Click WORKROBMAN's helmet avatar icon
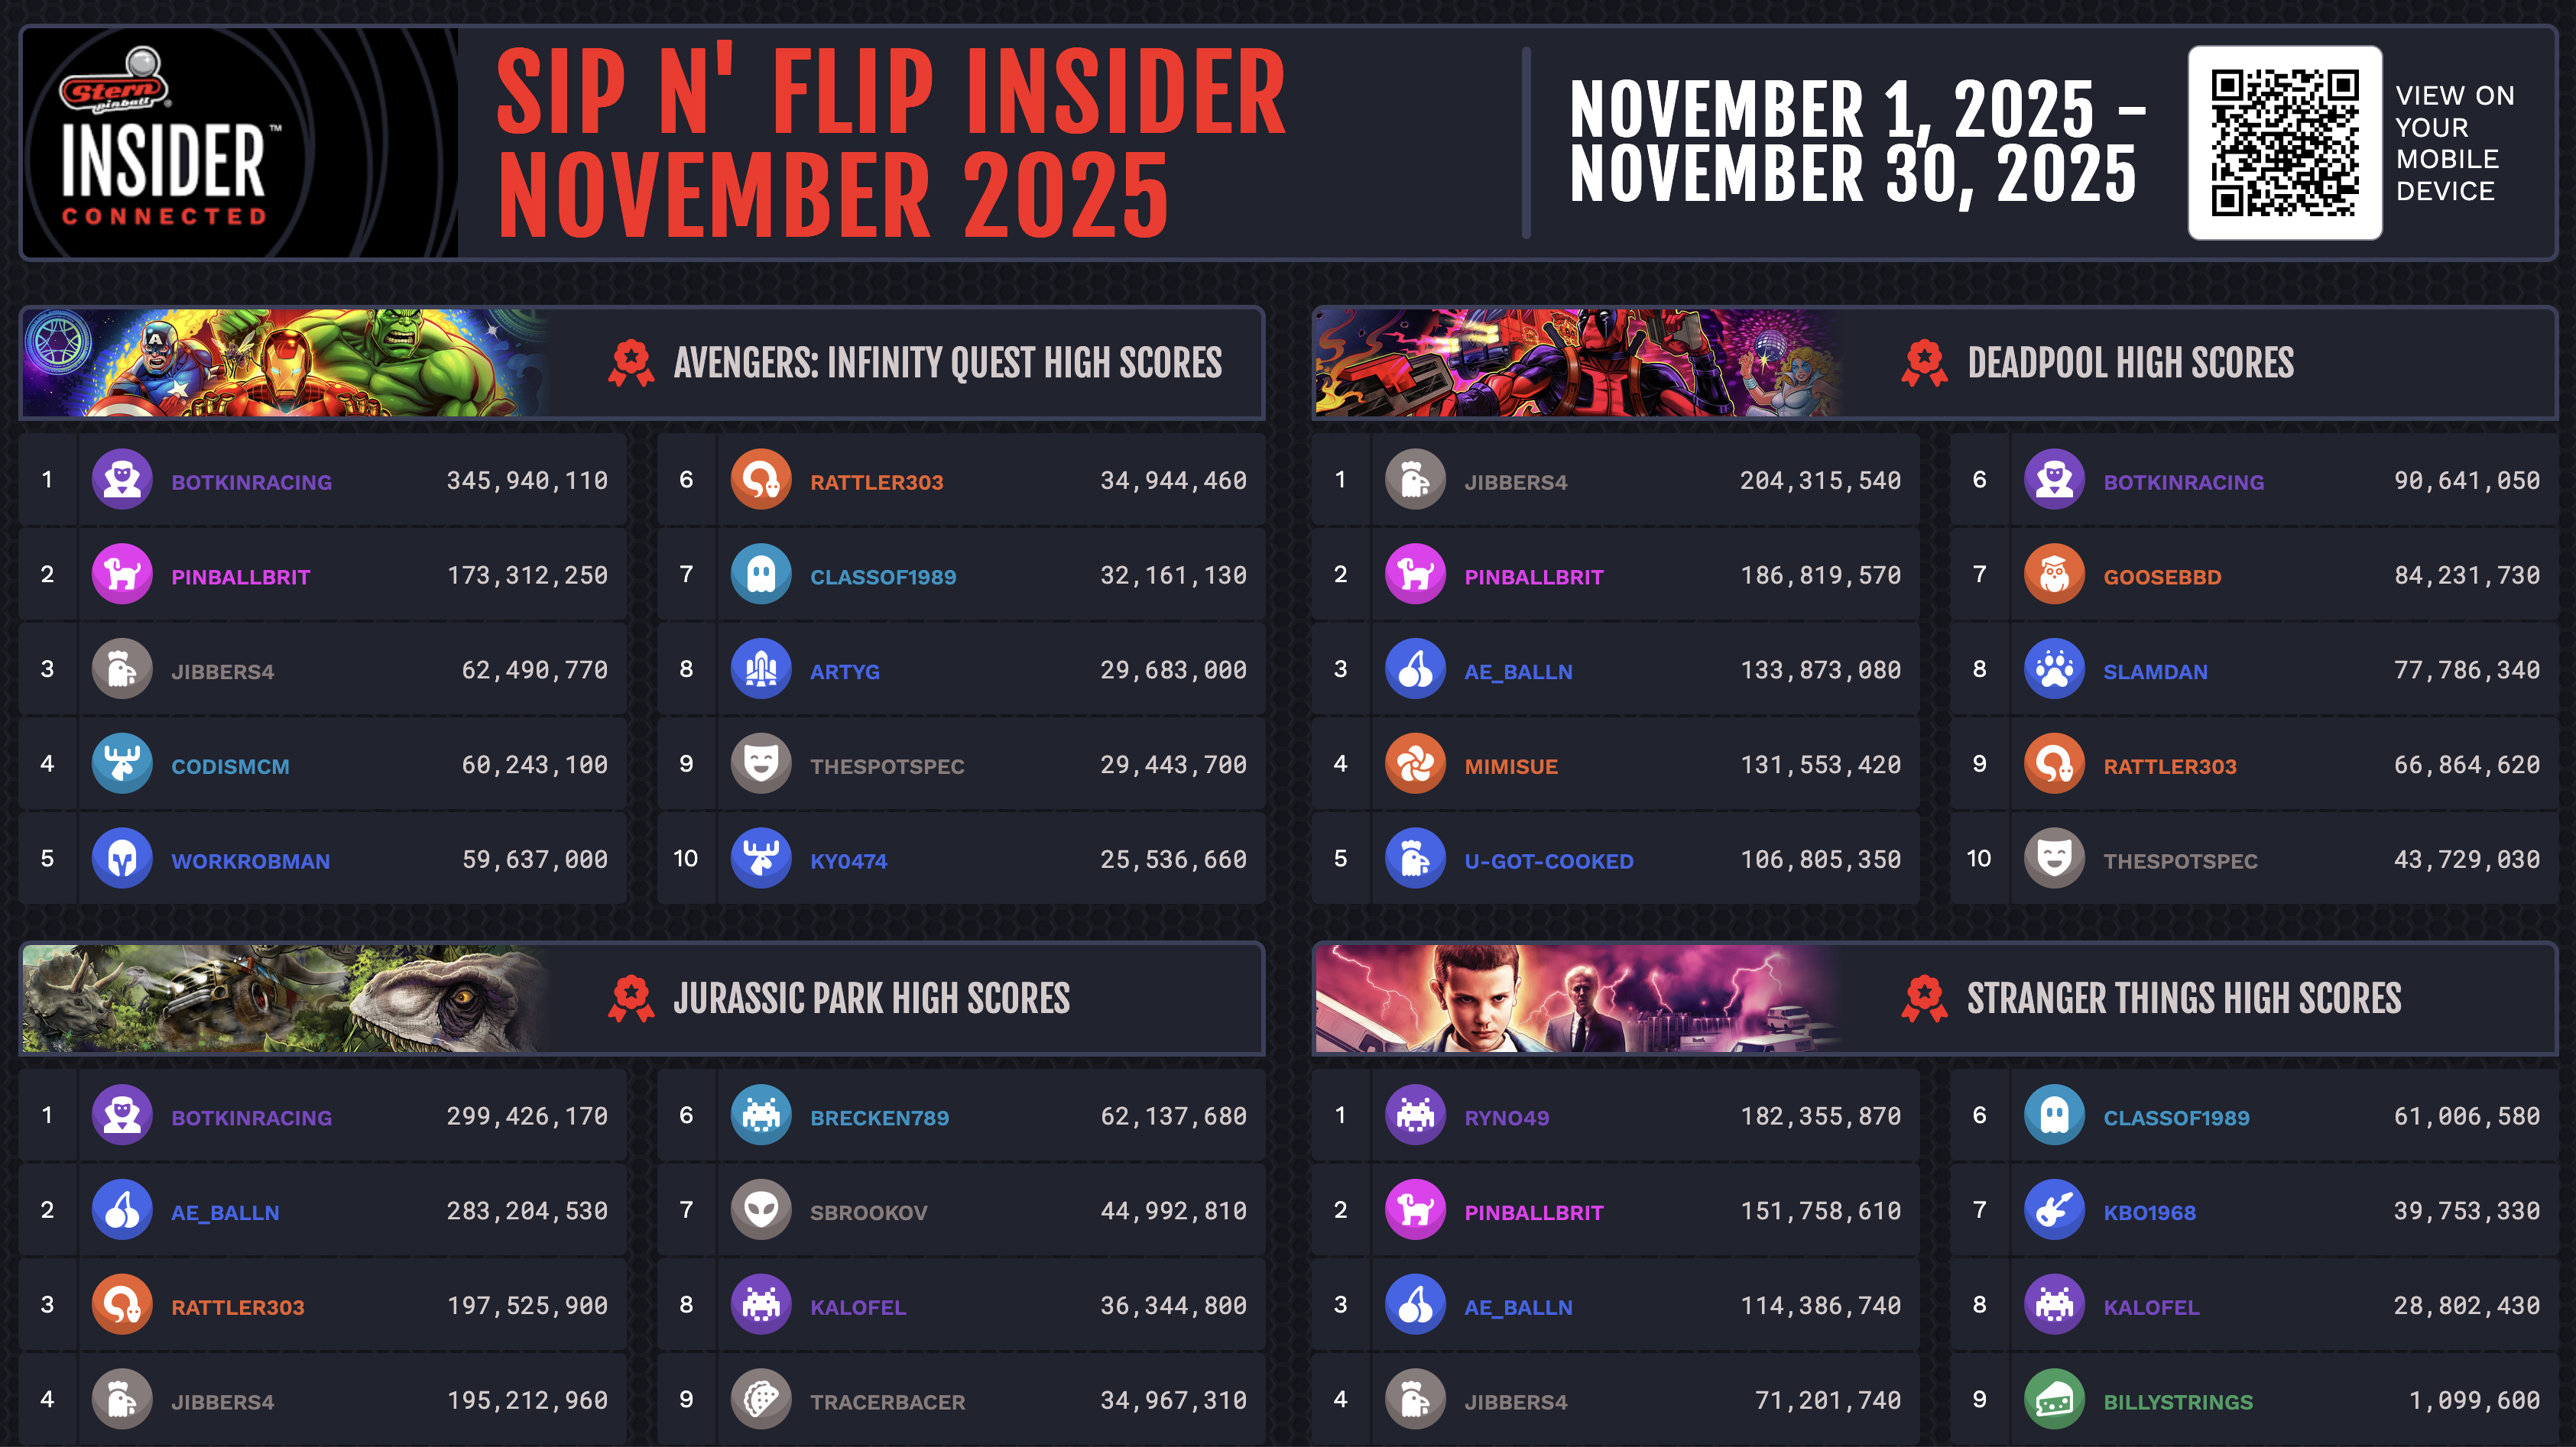 pyautogui.click(x=122, y=859)
